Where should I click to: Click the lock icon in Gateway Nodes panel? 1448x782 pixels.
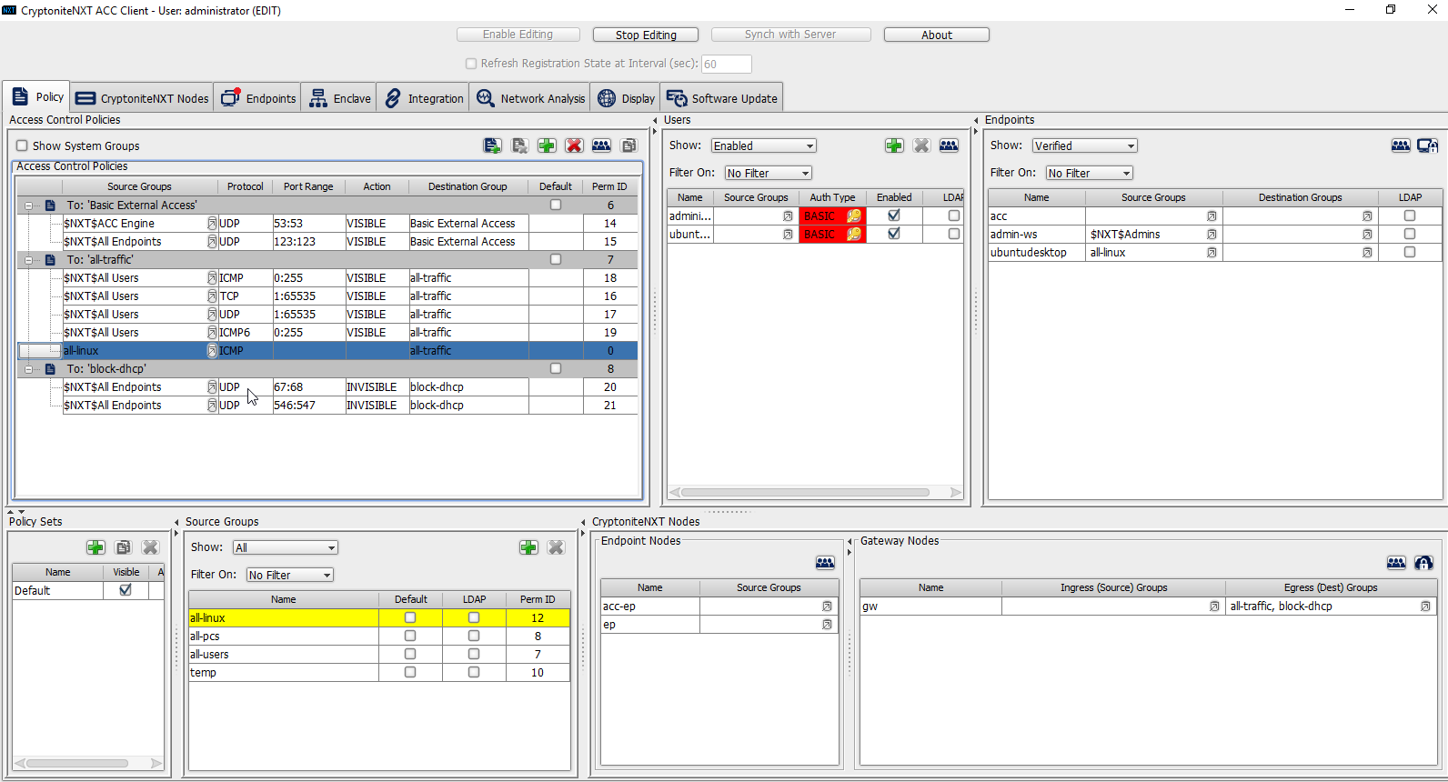click(1423, 563)
